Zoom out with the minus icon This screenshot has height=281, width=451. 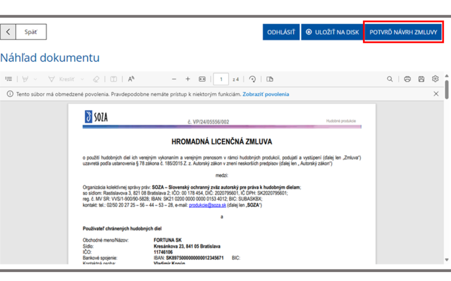point(174,79)
